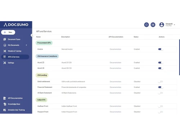Screen dimensions: 180x135
Task: Open Documentation link for Aadhaar Front
Action: [116, 106]
